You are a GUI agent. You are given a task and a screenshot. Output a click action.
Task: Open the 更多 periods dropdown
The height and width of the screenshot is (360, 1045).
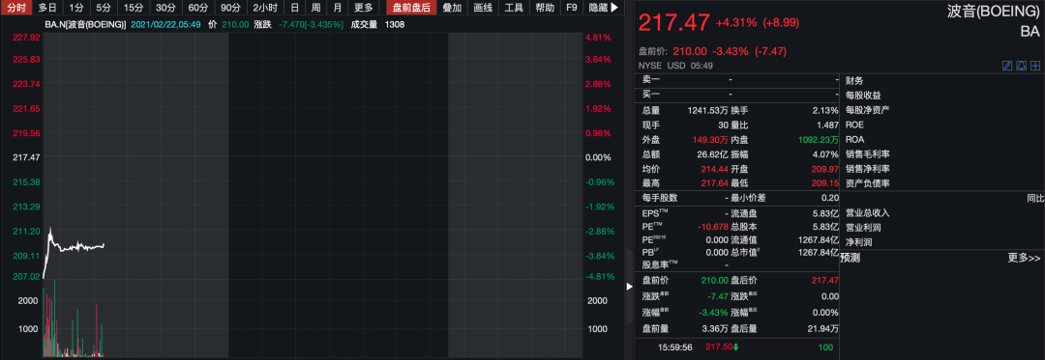click(x=364, y=8)
